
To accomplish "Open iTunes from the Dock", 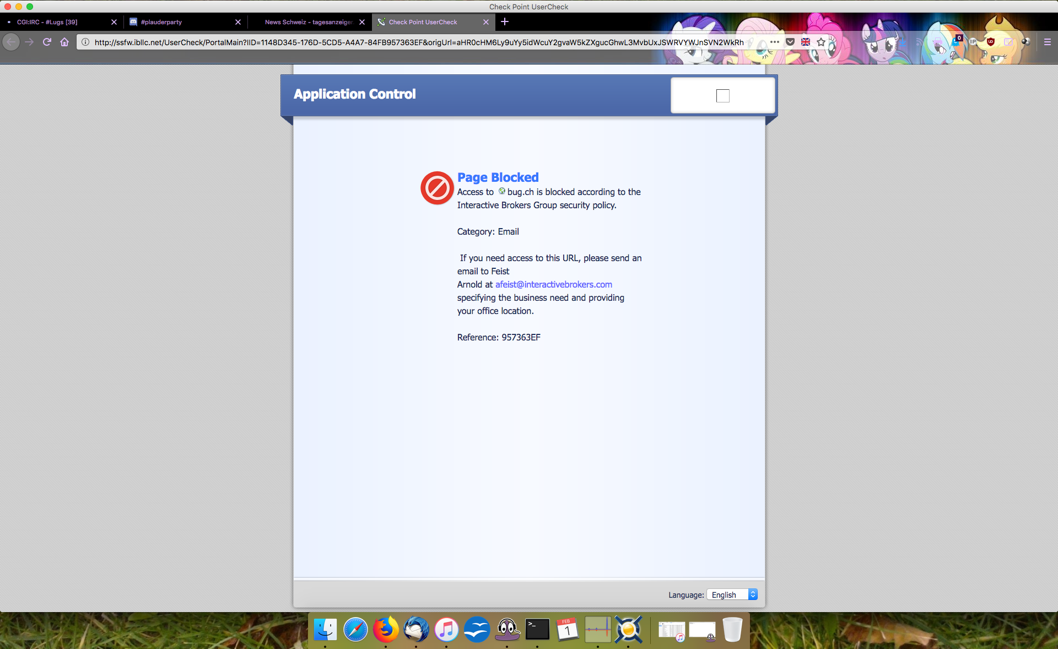I will coord(446,629).
